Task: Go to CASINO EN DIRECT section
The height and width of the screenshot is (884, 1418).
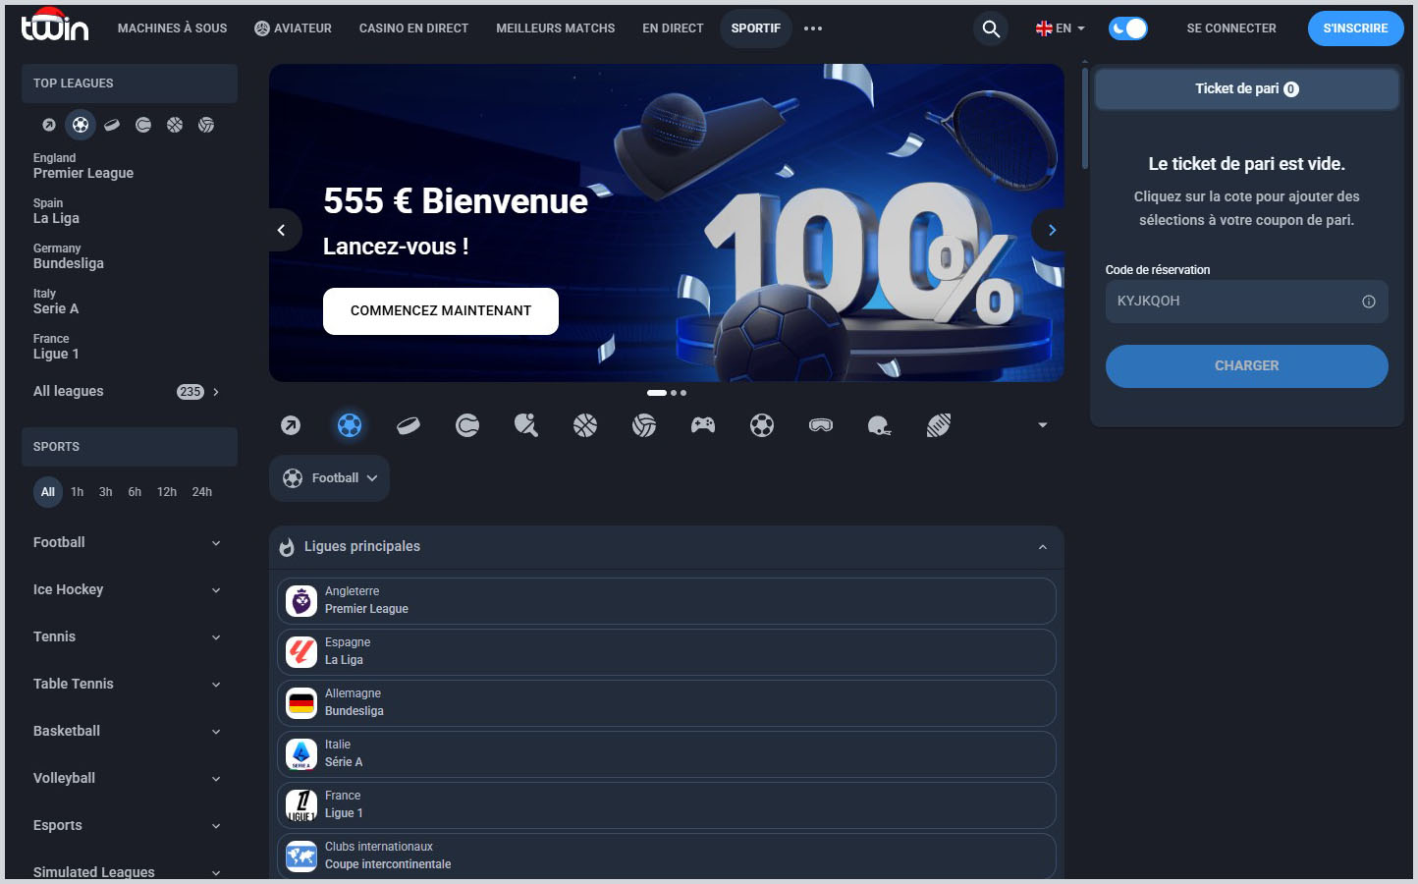Action: pos(412,28)
